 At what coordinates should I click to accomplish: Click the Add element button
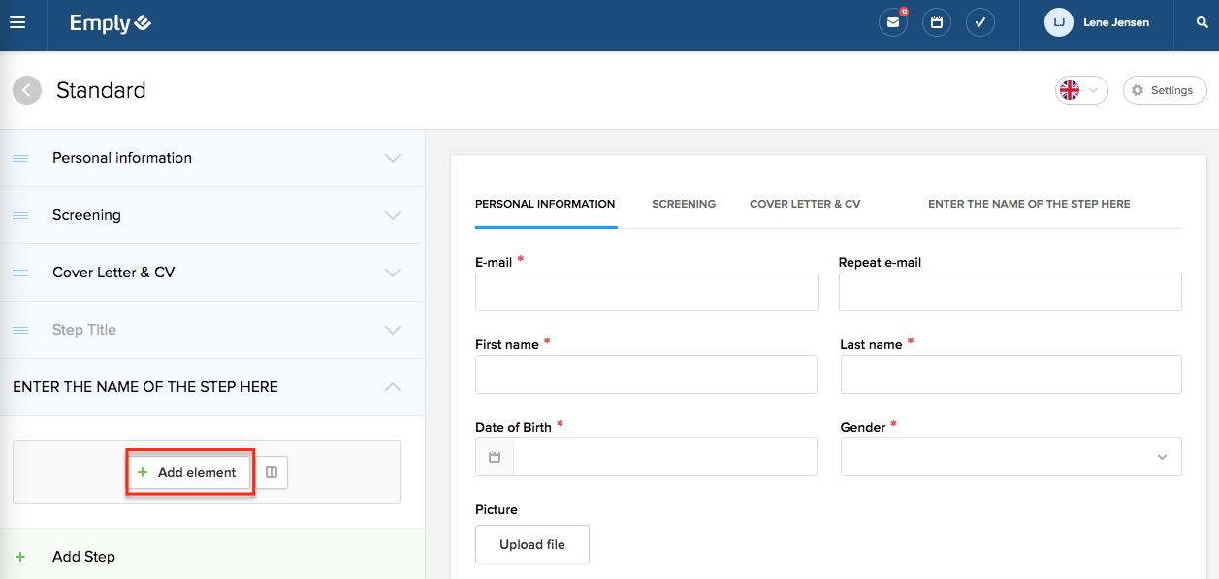coord(189,472)
